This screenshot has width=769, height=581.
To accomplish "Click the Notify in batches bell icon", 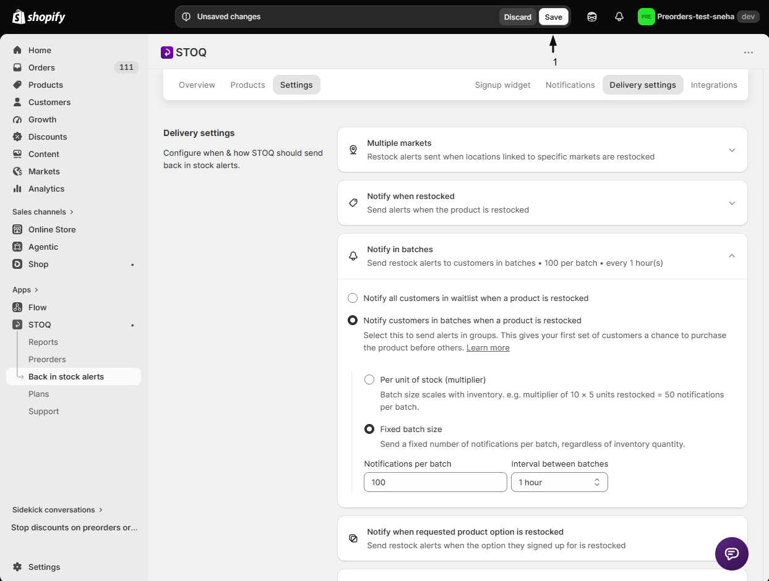I will (x=353, y=256).
